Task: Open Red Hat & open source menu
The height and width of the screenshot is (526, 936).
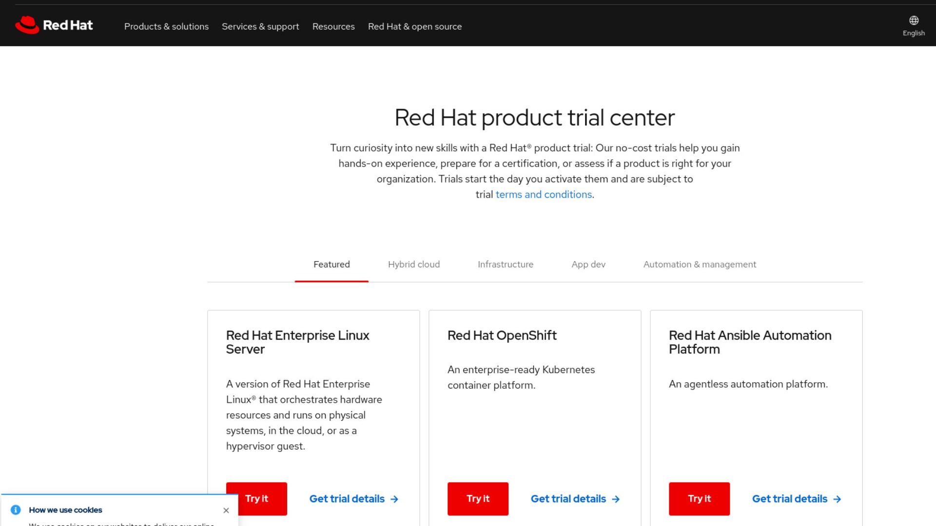Action: pyautogui.click(x=415, y=26)
